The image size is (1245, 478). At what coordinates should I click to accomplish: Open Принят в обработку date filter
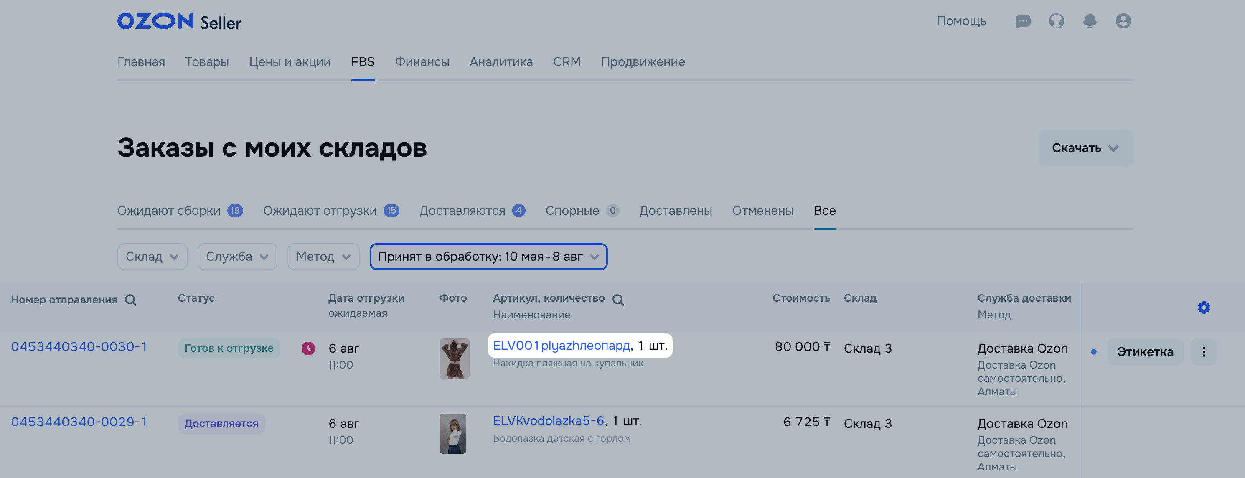(489, 257)
